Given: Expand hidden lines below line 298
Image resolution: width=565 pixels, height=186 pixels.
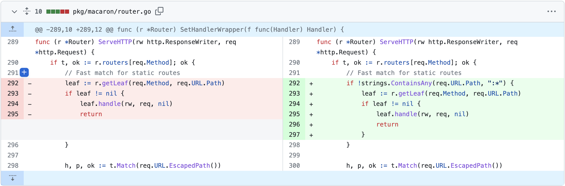Looking at the screenshot, I should [x=12, y=178].
